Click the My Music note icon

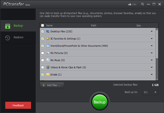[x=48, y=60]
